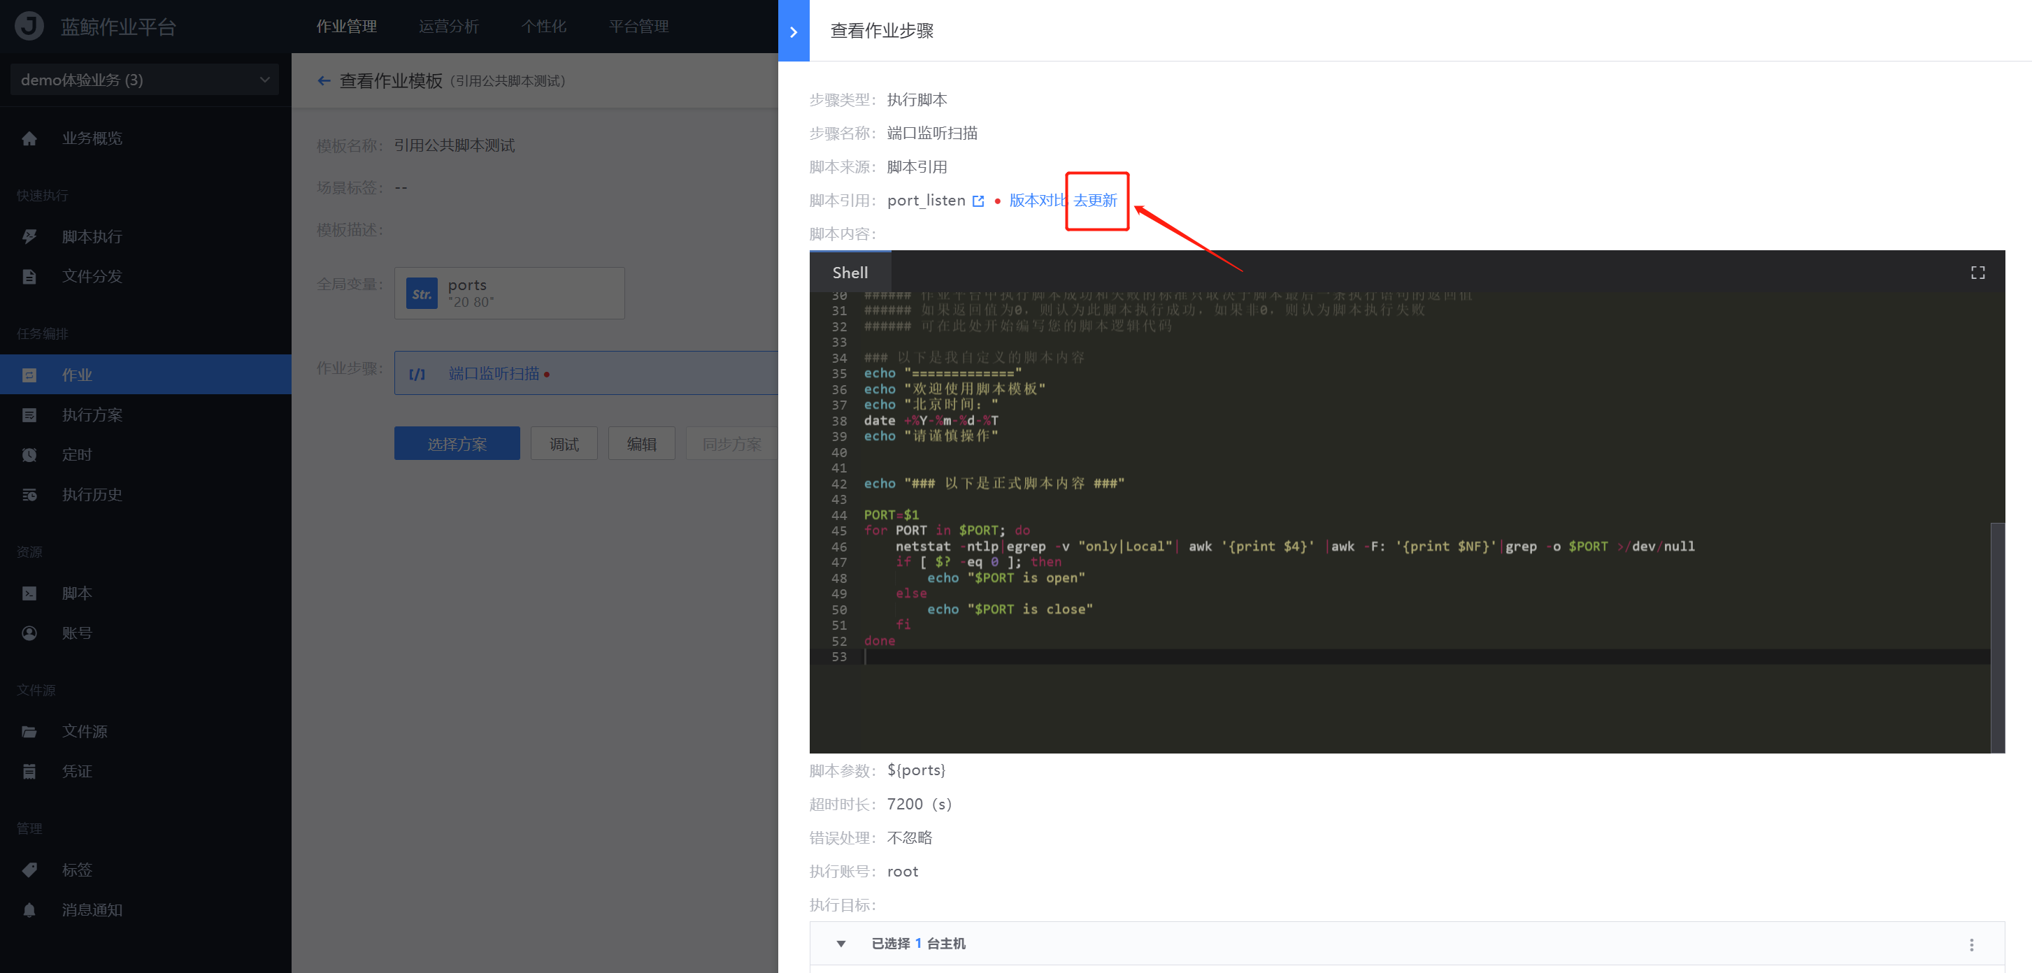This screenshot has height=973, width=2032.
Task: Select the ports global variable card
Action: click(510, 294)
